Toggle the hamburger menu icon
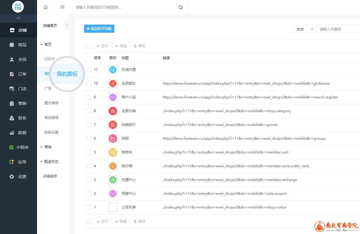Viewport: 360px width, 234px height. pos(62,7)
